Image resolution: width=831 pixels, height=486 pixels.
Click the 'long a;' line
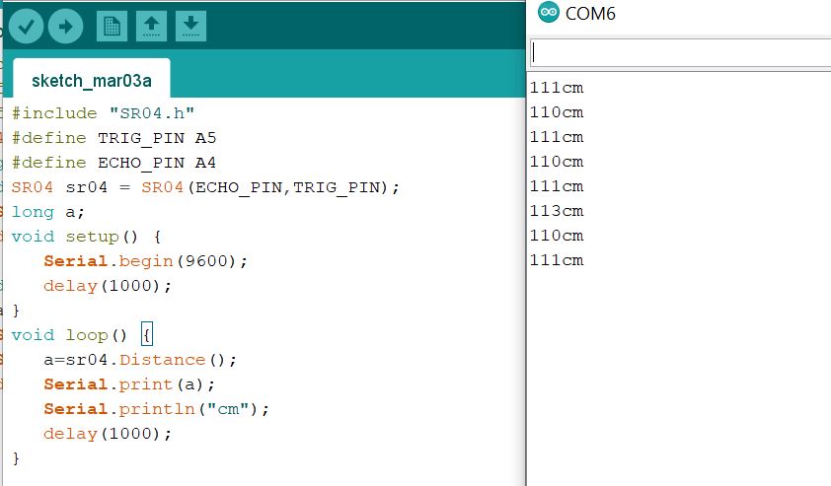pos(47,212)
